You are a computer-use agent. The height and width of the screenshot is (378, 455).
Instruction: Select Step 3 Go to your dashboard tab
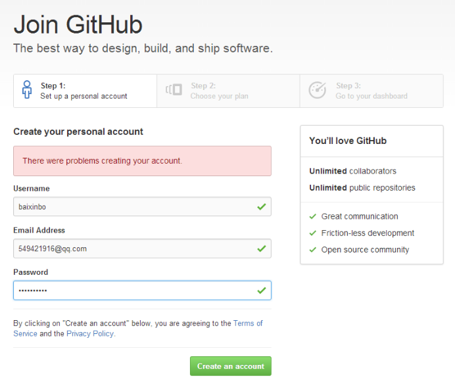click(371, 91)
